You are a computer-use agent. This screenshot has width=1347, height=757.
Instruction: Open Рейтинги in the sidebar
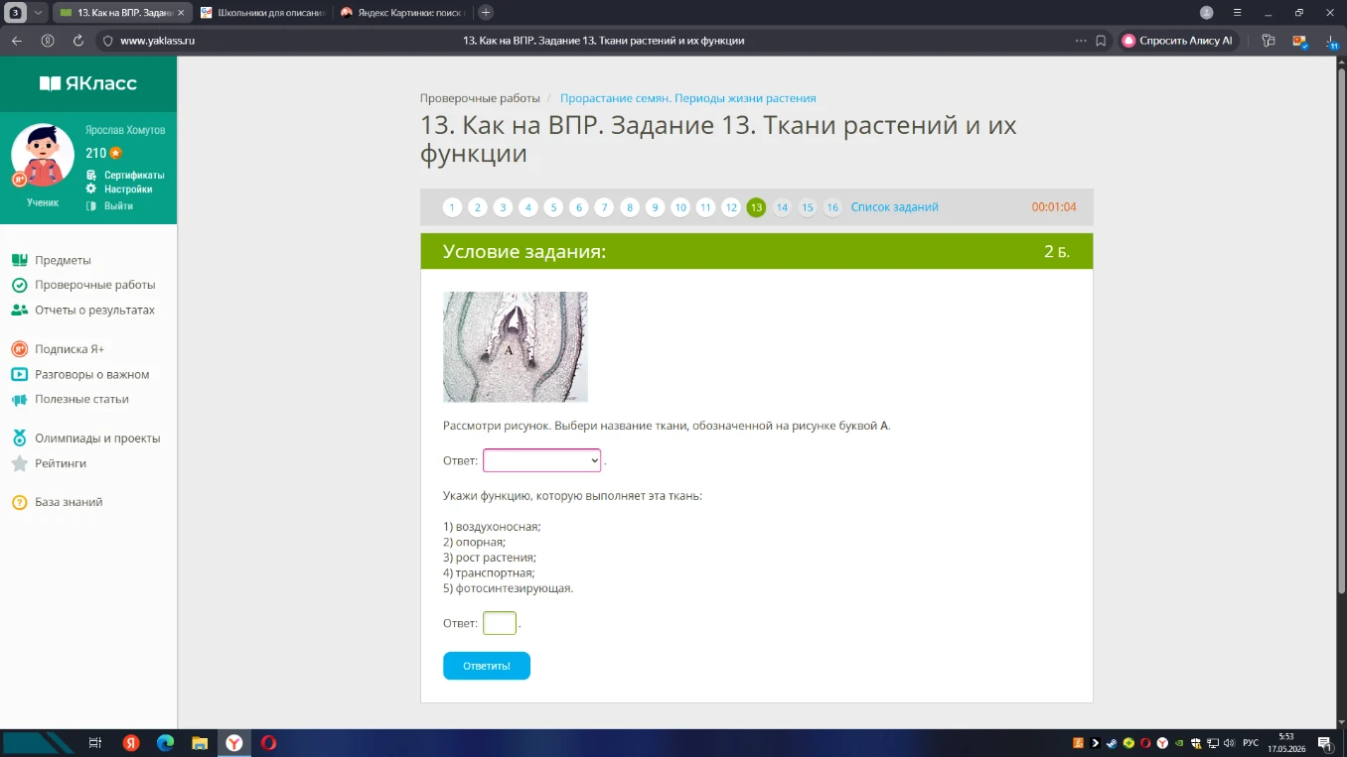pos(61,463)
